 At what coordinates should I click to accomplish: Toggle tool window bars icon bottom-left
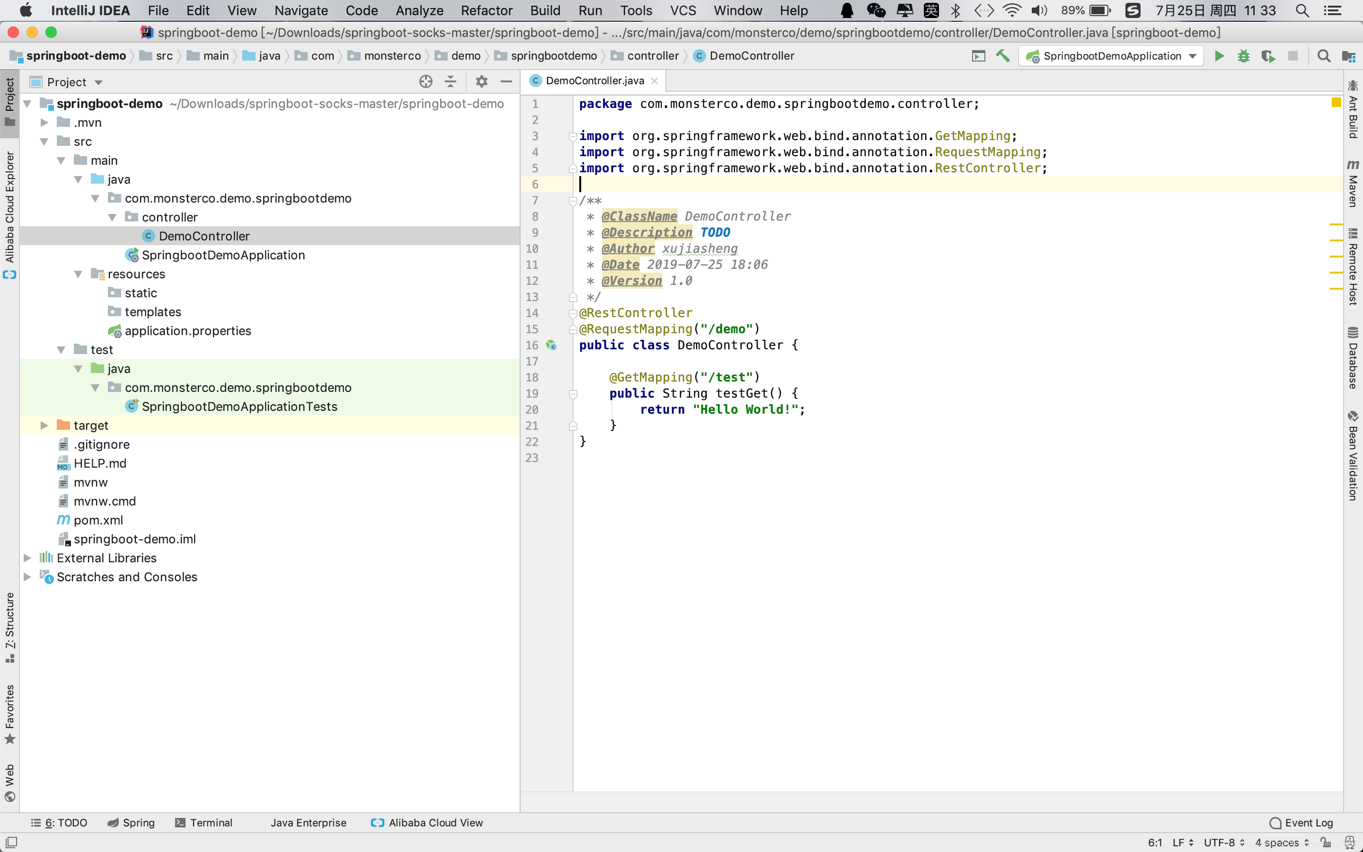pyautogui.click(x=11, y=843)
